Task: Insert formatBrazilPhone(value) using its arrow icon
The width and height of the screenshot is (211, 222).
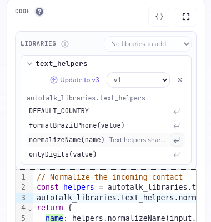Action: (x=177, y=125)
